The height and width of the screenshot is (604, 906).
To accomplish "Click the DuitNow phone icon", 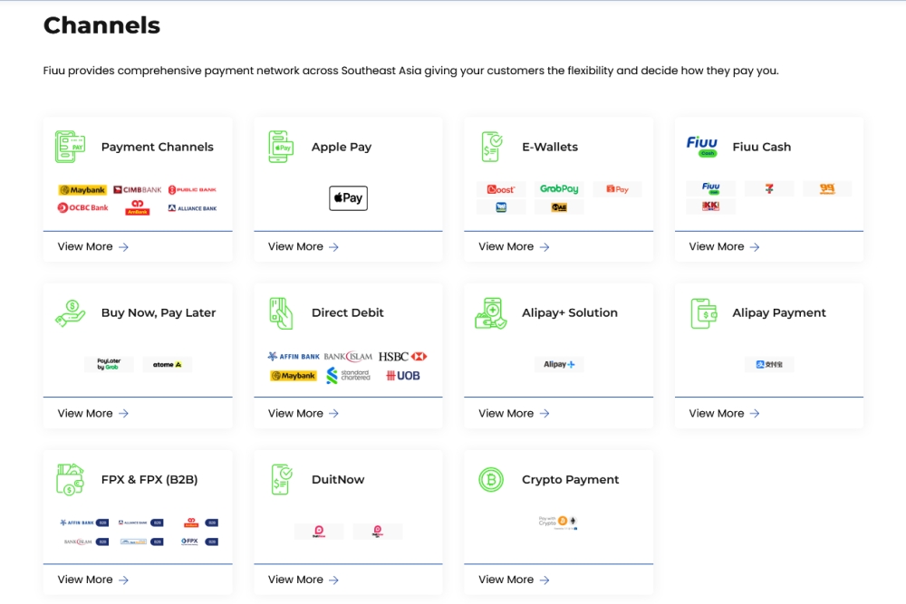I will tap(282, 479).
